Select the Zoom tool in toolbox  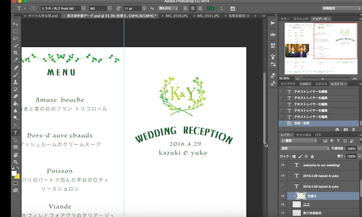pyautogui.click(x=15, y=162)
